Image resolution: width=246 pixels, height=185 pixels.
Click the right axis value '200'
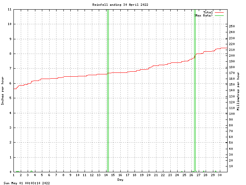(232, 55)
